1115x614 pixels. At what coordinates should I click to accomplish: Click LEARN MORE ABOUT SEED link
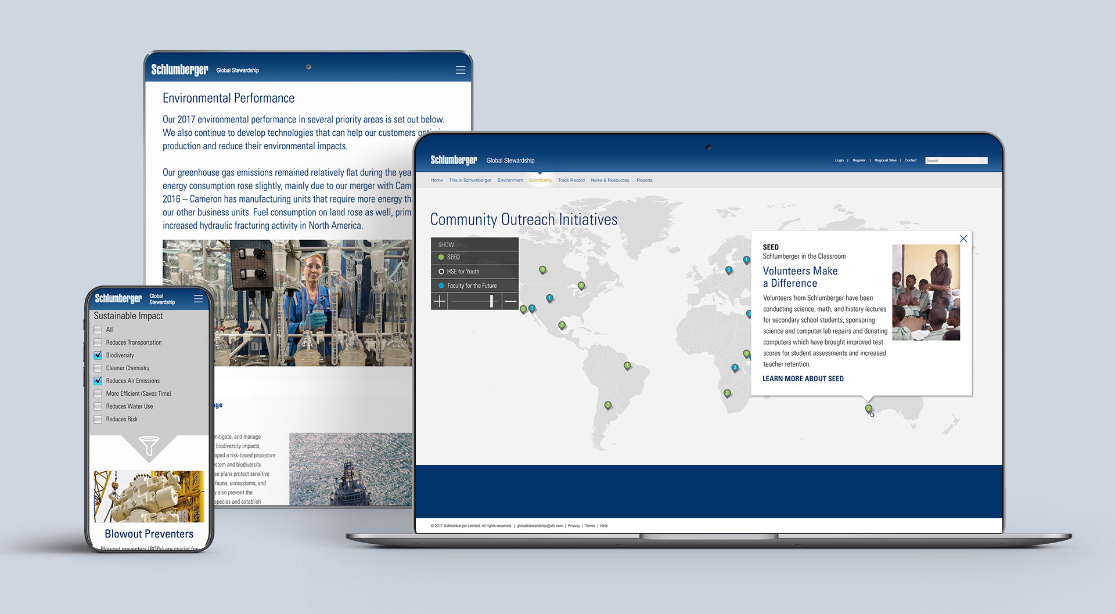point(803,379)
